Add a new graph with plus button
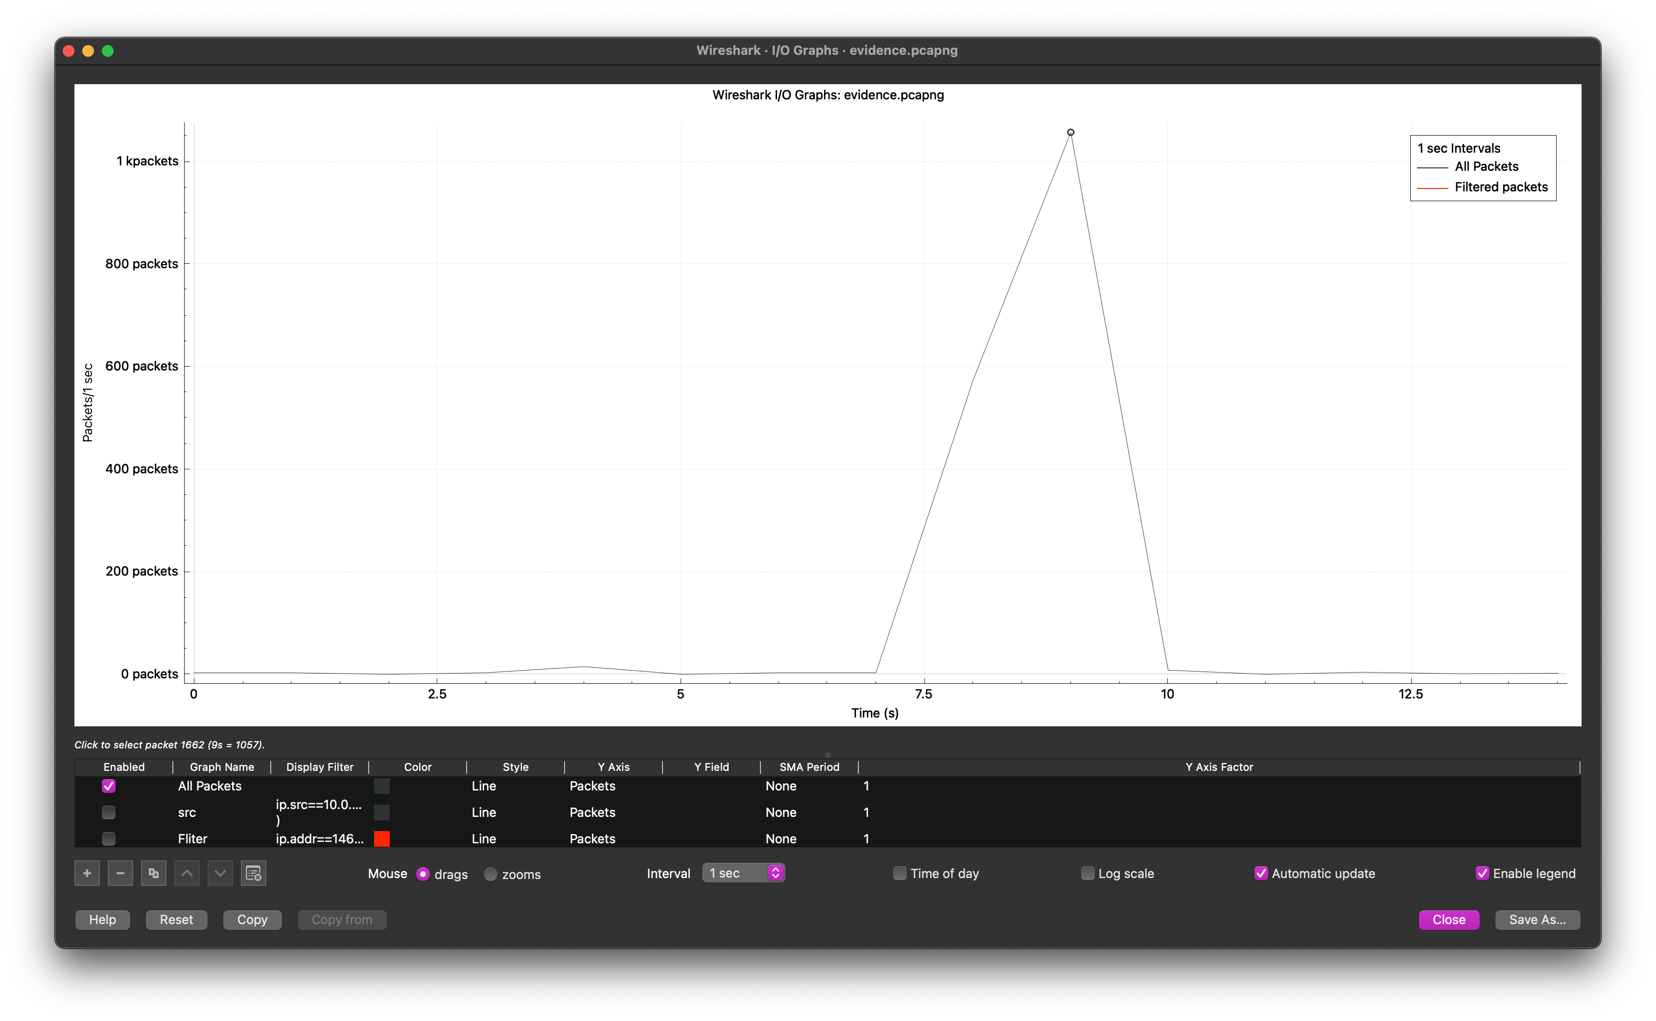This screenshot has height=1021, width=1656. coord(87,873)
